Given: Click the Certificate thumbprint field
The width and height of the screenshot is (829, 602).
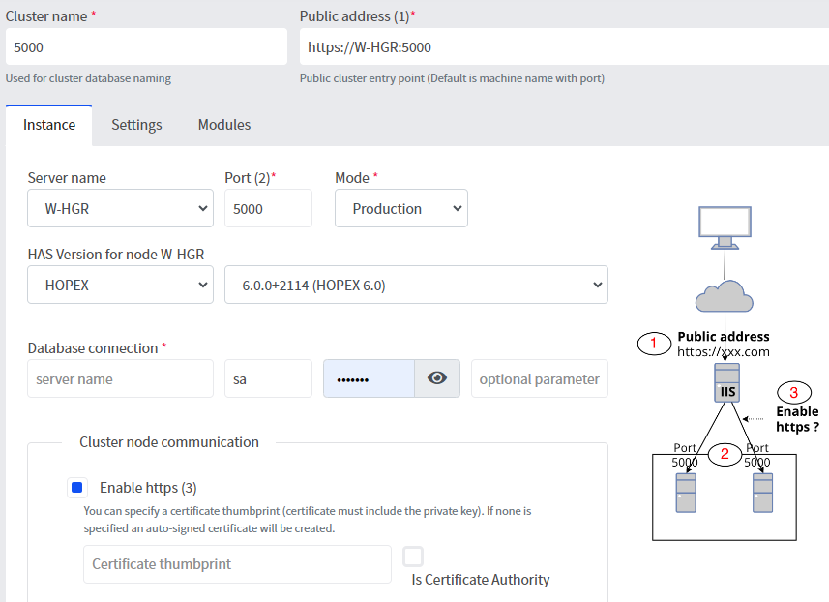Looking at the screenshot, I should pos(237,564).
